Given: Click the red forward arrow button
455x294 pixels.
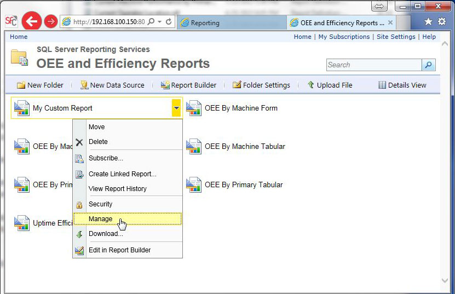Looking at the screenshot, I should coord(51,21).
